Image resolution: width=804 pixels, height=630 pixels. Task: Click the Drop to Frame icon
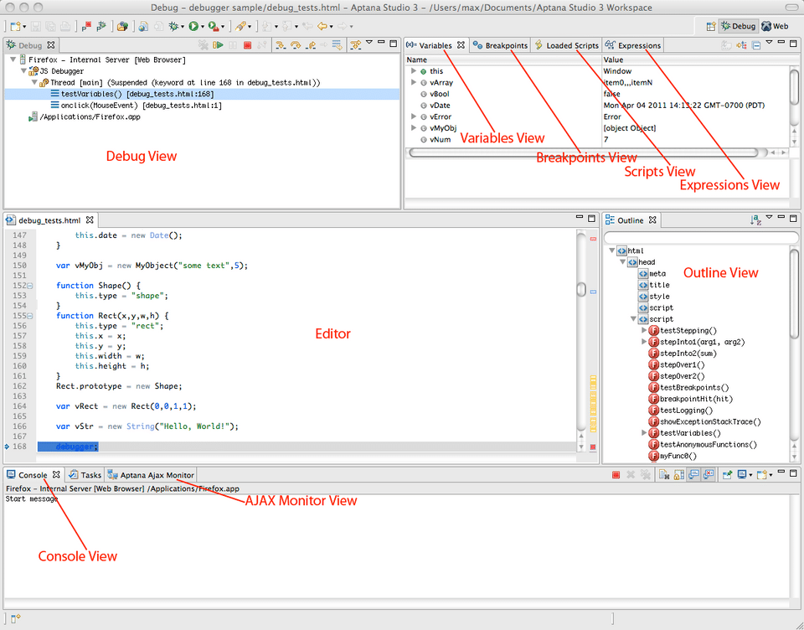click(x=338, y=45)
